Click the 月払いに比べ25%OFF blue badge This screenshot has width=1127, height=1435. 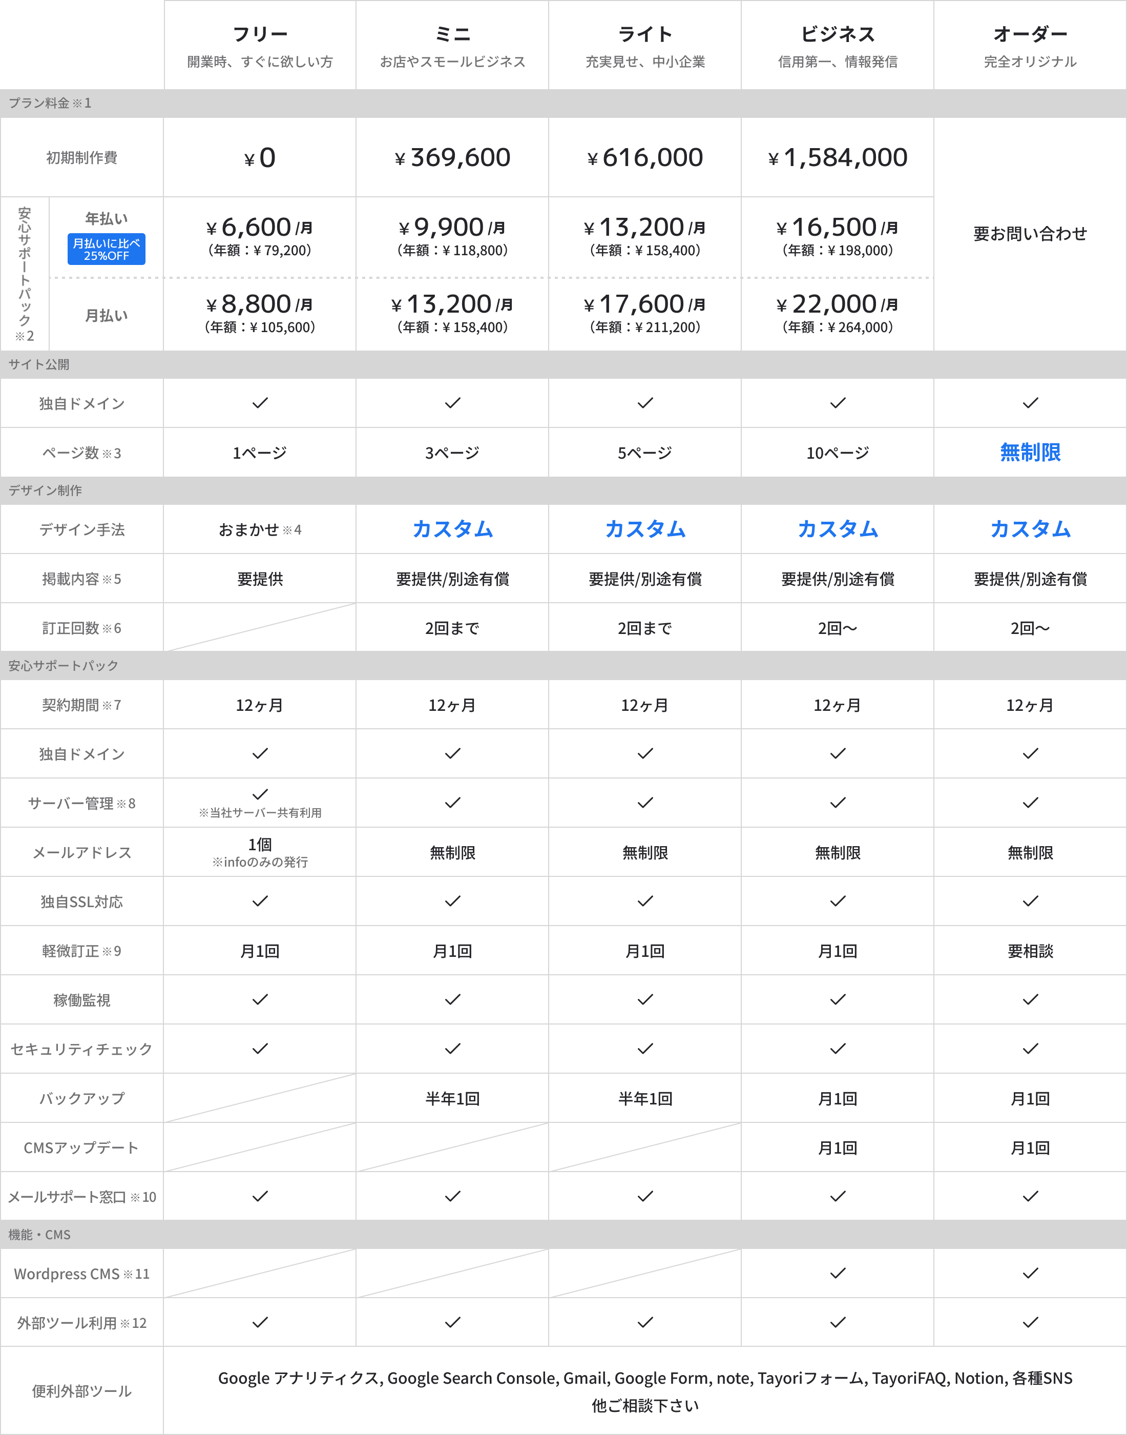coord(106,249)
